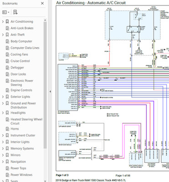Select the Defogger bookmark
Viewport: 169px width, 182px height.
pos(17,68)
